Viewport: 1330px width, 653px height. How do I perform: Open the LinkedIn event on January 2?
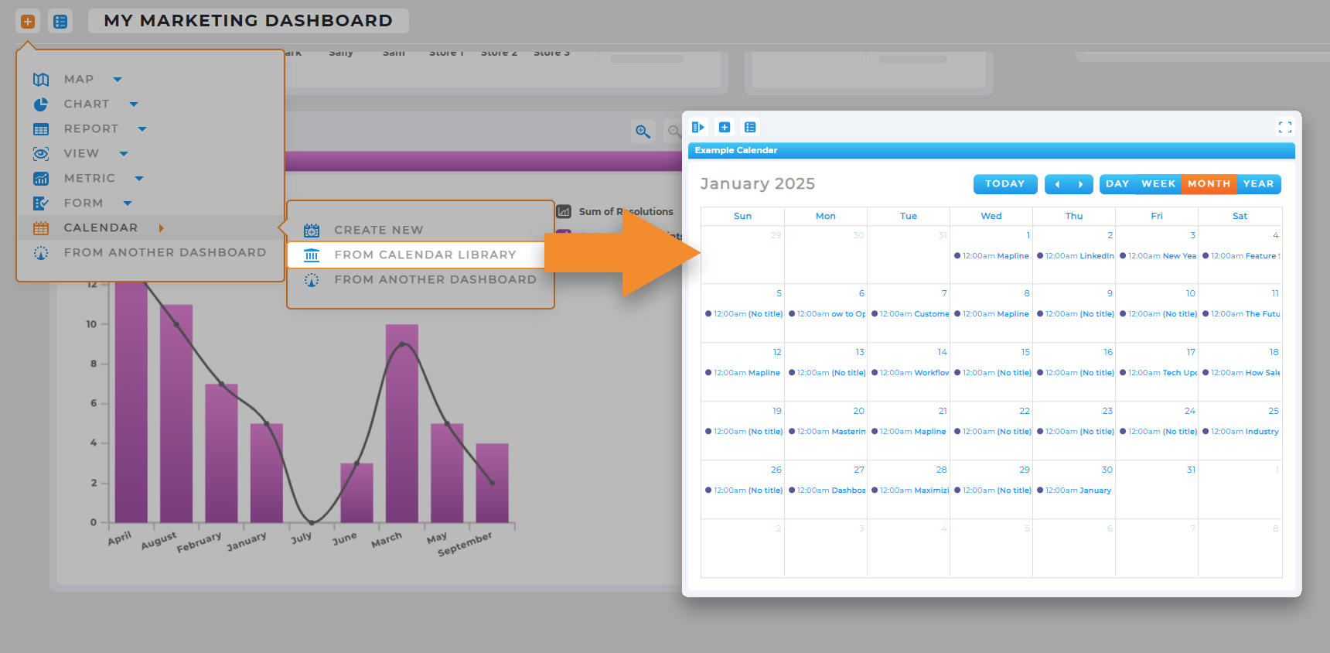1075,256
